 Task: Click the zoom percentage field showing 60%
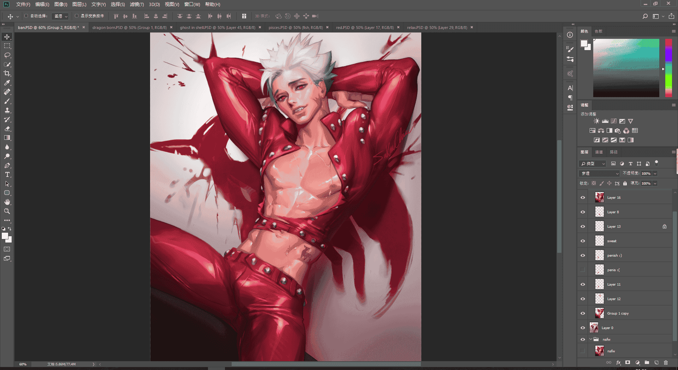pos(23,364)
